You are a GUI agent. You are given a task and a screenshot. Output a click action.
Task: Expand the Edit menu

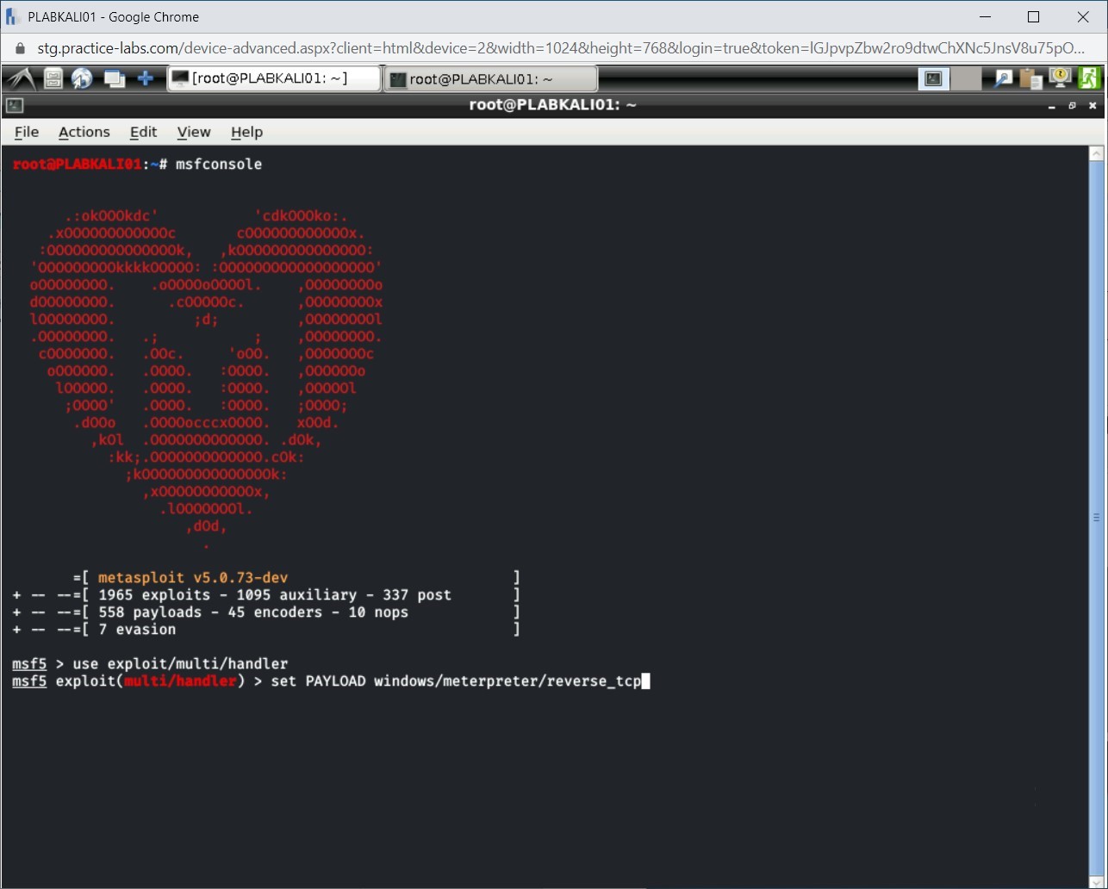click(x=143, y=132)
